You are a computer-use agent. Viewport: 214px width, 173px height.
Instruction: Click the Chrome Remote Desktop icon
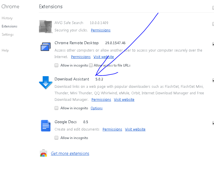[45, 47]
